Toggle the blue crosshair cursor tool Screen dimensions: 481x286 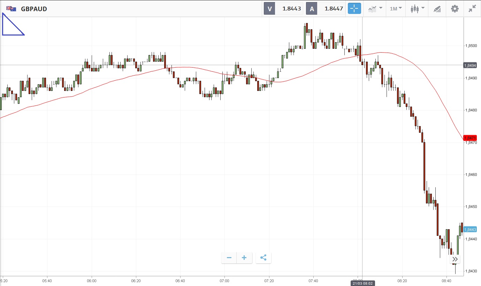[354, 9]
